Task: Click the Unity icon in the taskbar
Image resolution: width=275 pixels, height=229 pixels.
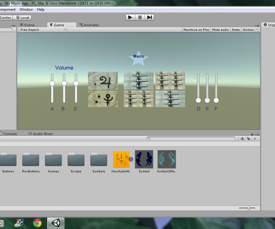Action: pos(56,223)
